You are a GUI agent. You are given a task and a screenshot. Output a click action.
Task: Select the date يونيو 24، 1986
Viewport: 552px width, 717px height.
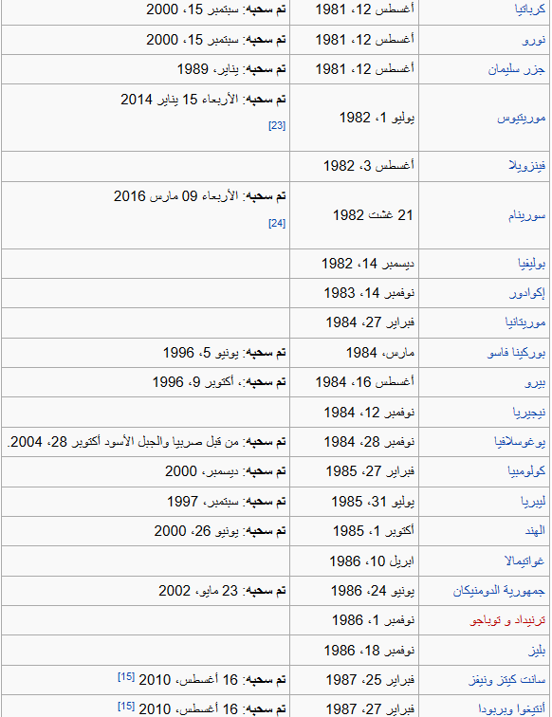point(373,590)
